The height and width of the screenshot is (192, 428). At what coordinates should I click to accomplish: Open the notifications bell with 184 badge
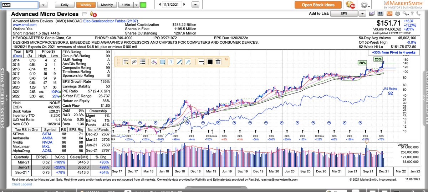coord(350,5)
